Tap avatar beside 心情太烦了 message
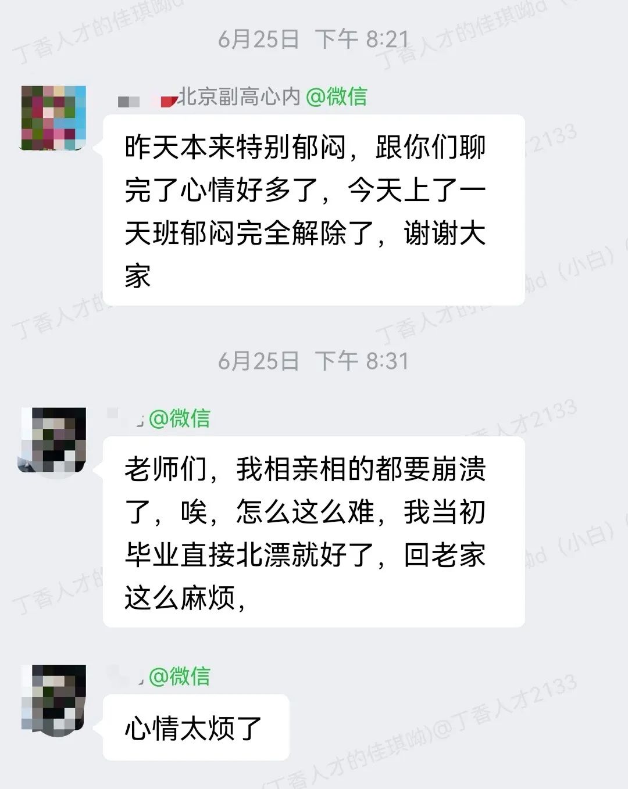The image size is (628, 789). pyautogui.click(x=53, y=697)
